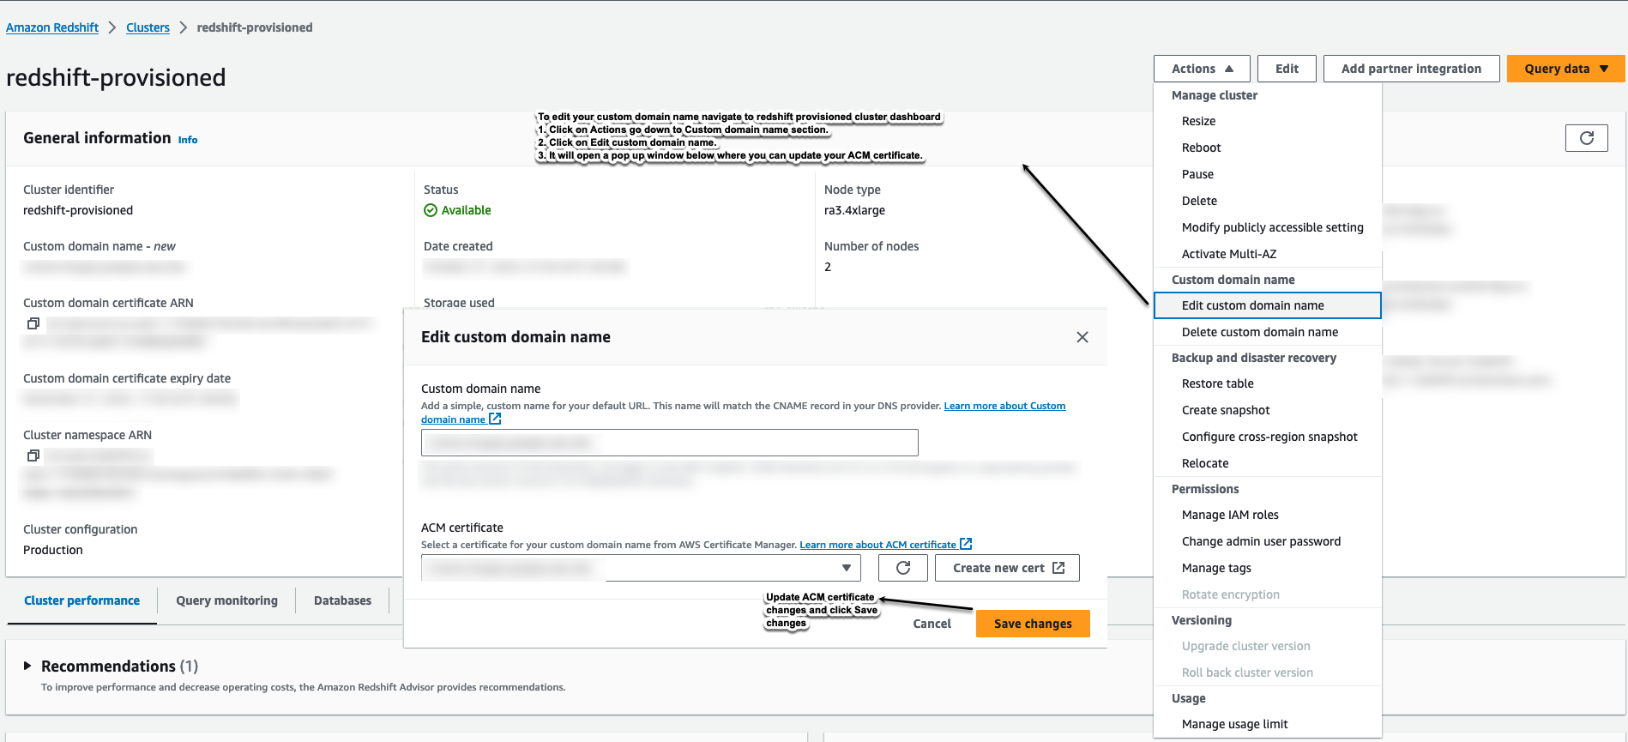Copy the cluster namespace ARN

[33, 455]
